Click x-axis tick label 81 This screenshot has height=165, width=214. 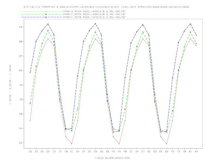(190, 152)
